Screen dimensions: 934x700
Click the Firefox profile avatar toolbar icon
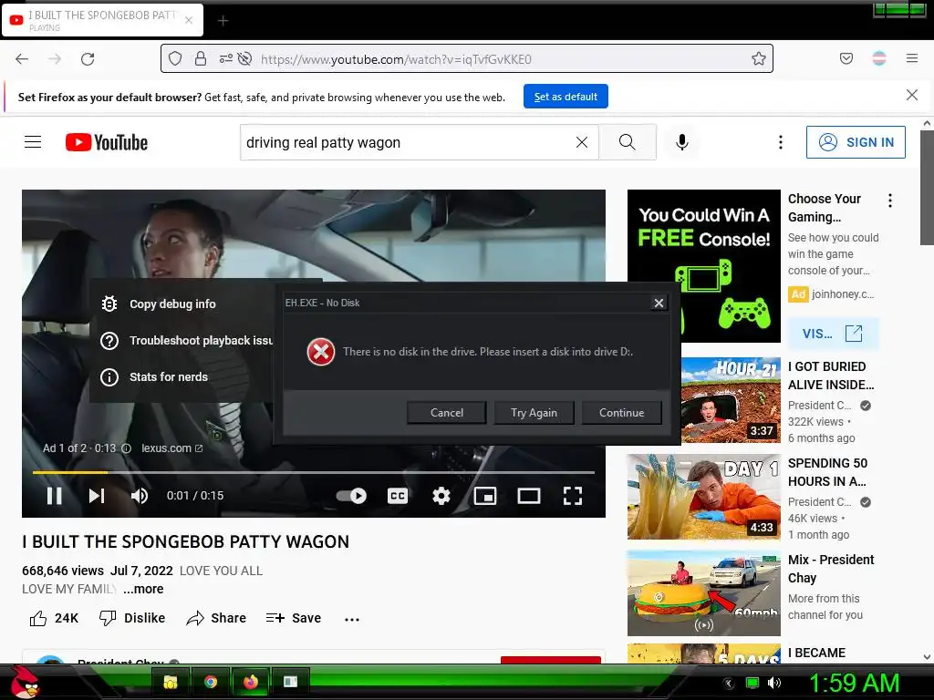[878, 58]
